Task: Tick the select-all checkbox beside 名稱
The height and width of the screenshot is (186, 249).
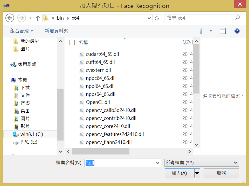Action: tap(72, 42)
